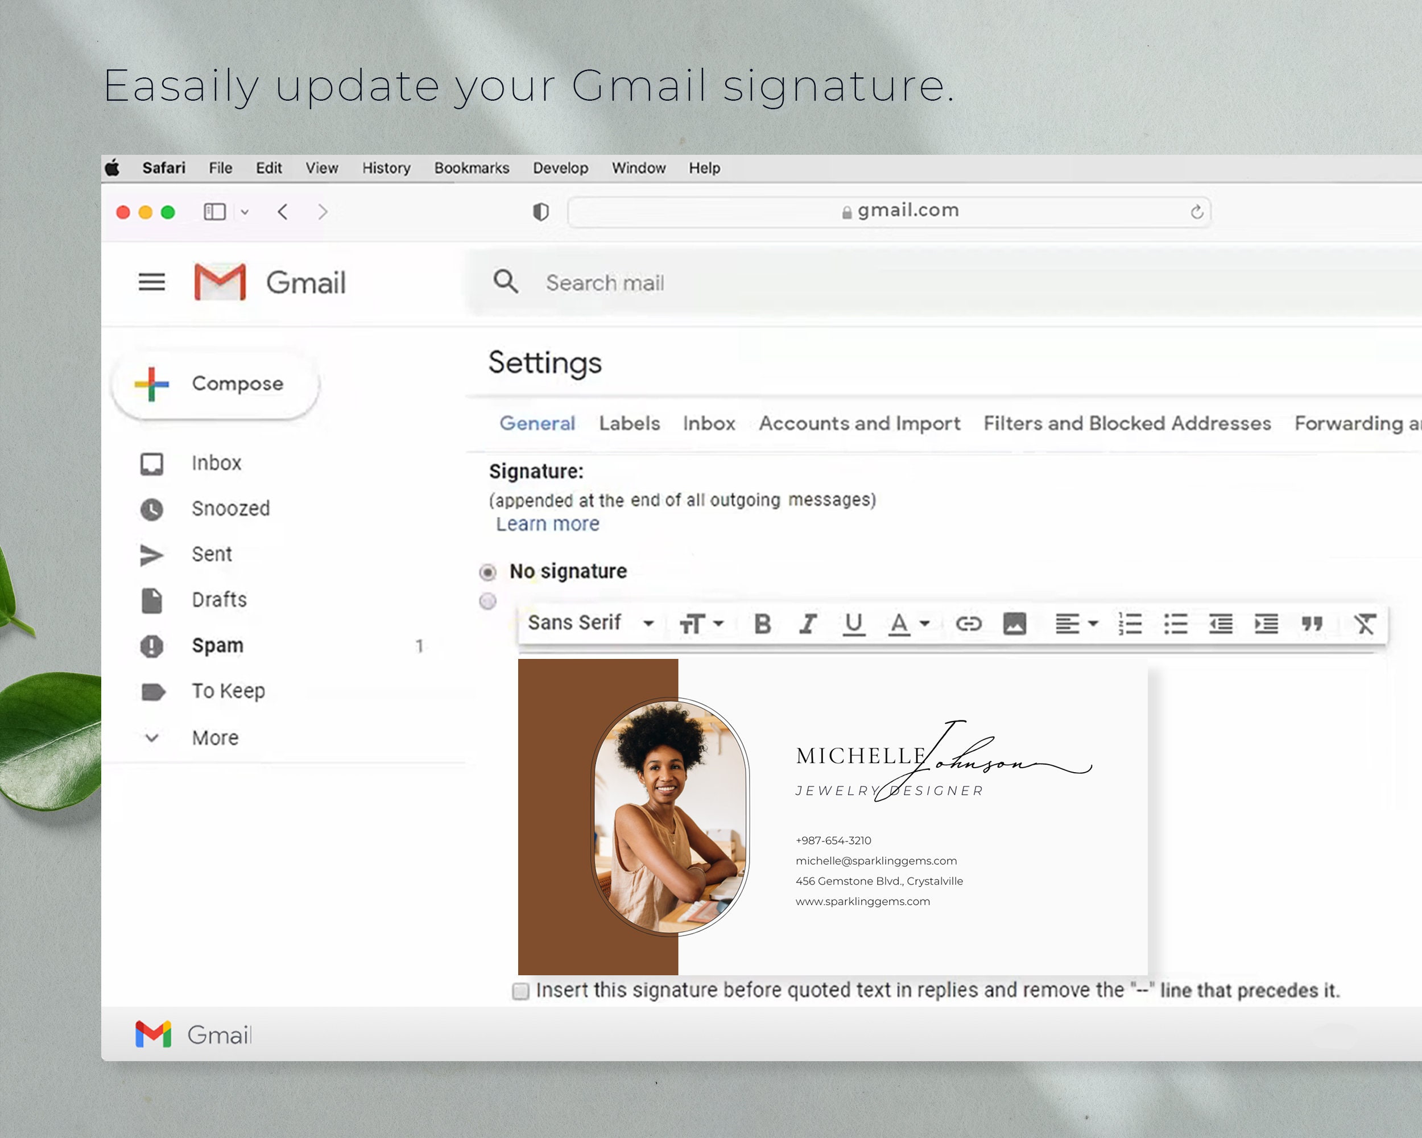Open the signature Learn more link
The width and height of the screenshot is (1422, 1138).
[547, 523]
